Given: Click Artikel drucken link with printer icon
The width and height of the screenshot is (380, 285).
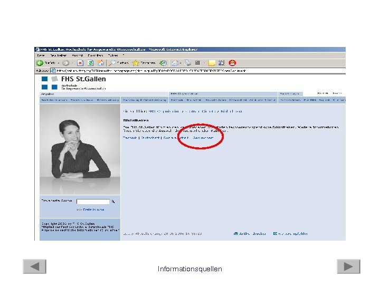Looking at the screenshot, I should point(250,234).
